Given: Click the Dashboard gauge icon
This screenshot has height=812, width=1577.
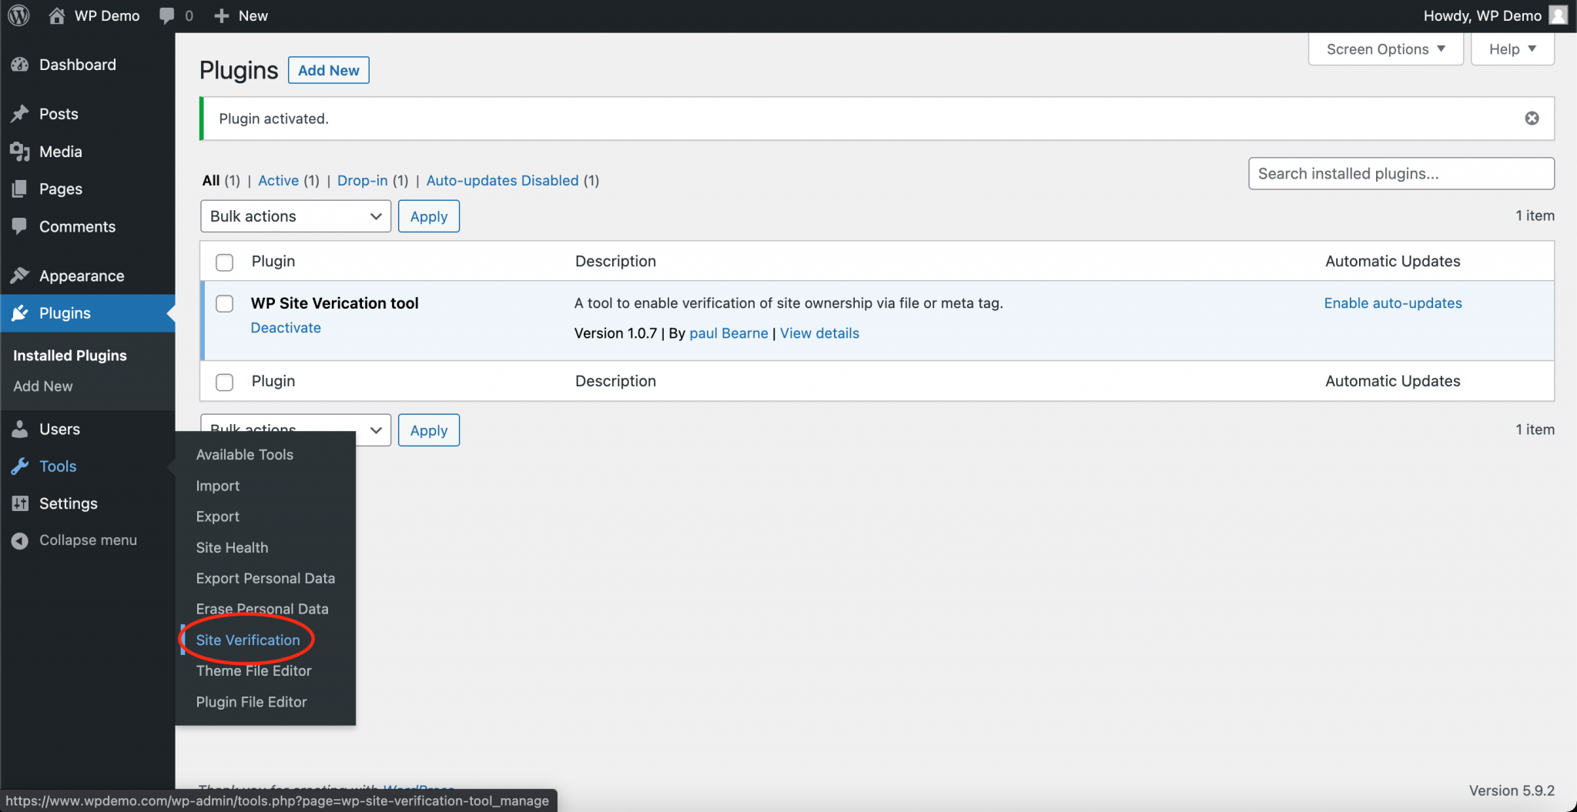Looking at the screenshot, I should [x=20, y=65].
